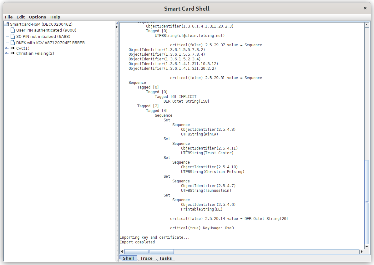Open the Options menu

(x=38, y=17)
